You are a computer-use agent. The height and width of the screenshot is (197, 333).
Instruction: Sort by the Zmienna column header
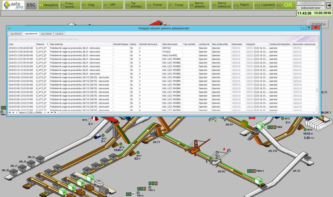[x=42, y=44]
